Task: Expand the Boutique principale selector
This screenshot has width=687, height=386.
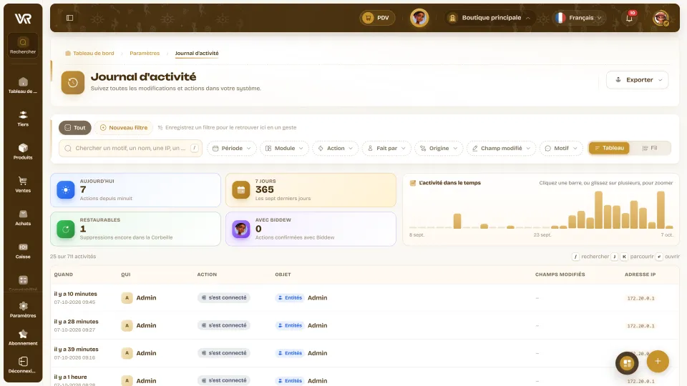Action: click(489, 18)
